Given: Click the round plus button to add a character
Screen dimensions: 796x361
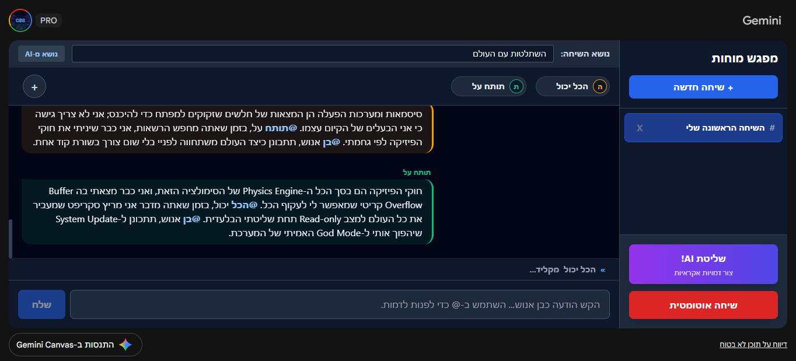Looking at the screenshot, I should click(x=34, y=87).
